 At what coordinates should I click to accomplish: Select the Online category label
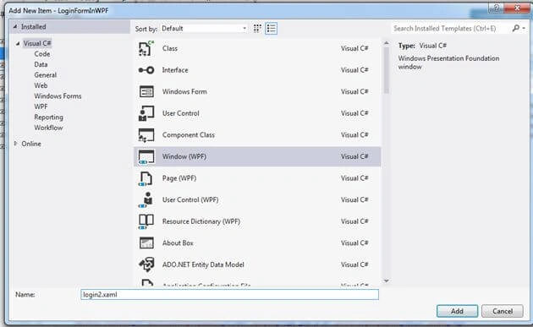[x=31, y=144]
